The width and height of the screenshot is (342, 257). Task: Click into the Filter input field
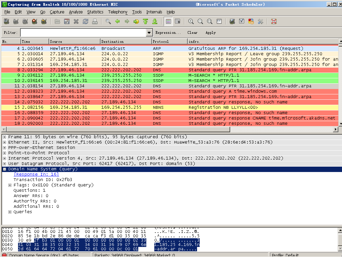pos(83,33)
